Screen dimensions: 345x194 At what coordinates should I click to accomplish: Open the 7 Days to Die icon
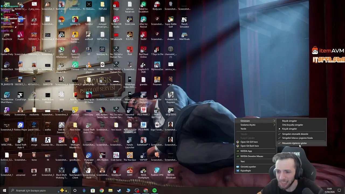157,51
